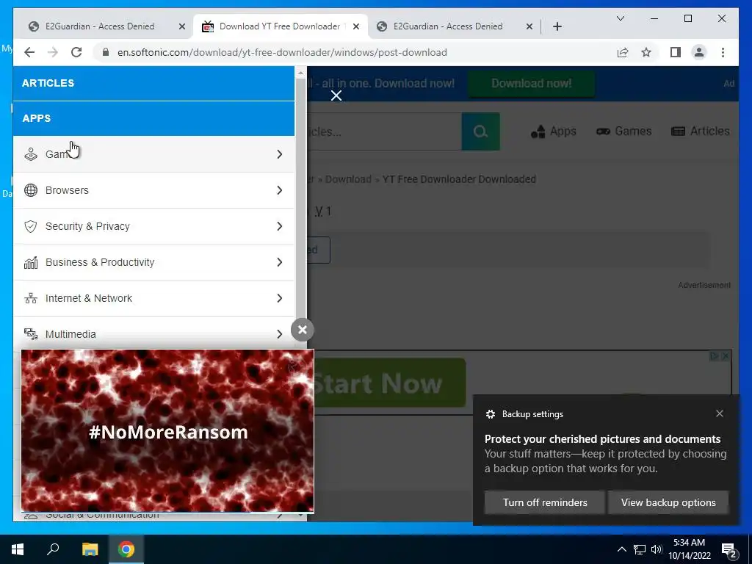Close the side menu with white X
This screenshot has width=752, height=564.
pyautogui.click(x=336, y=96)
